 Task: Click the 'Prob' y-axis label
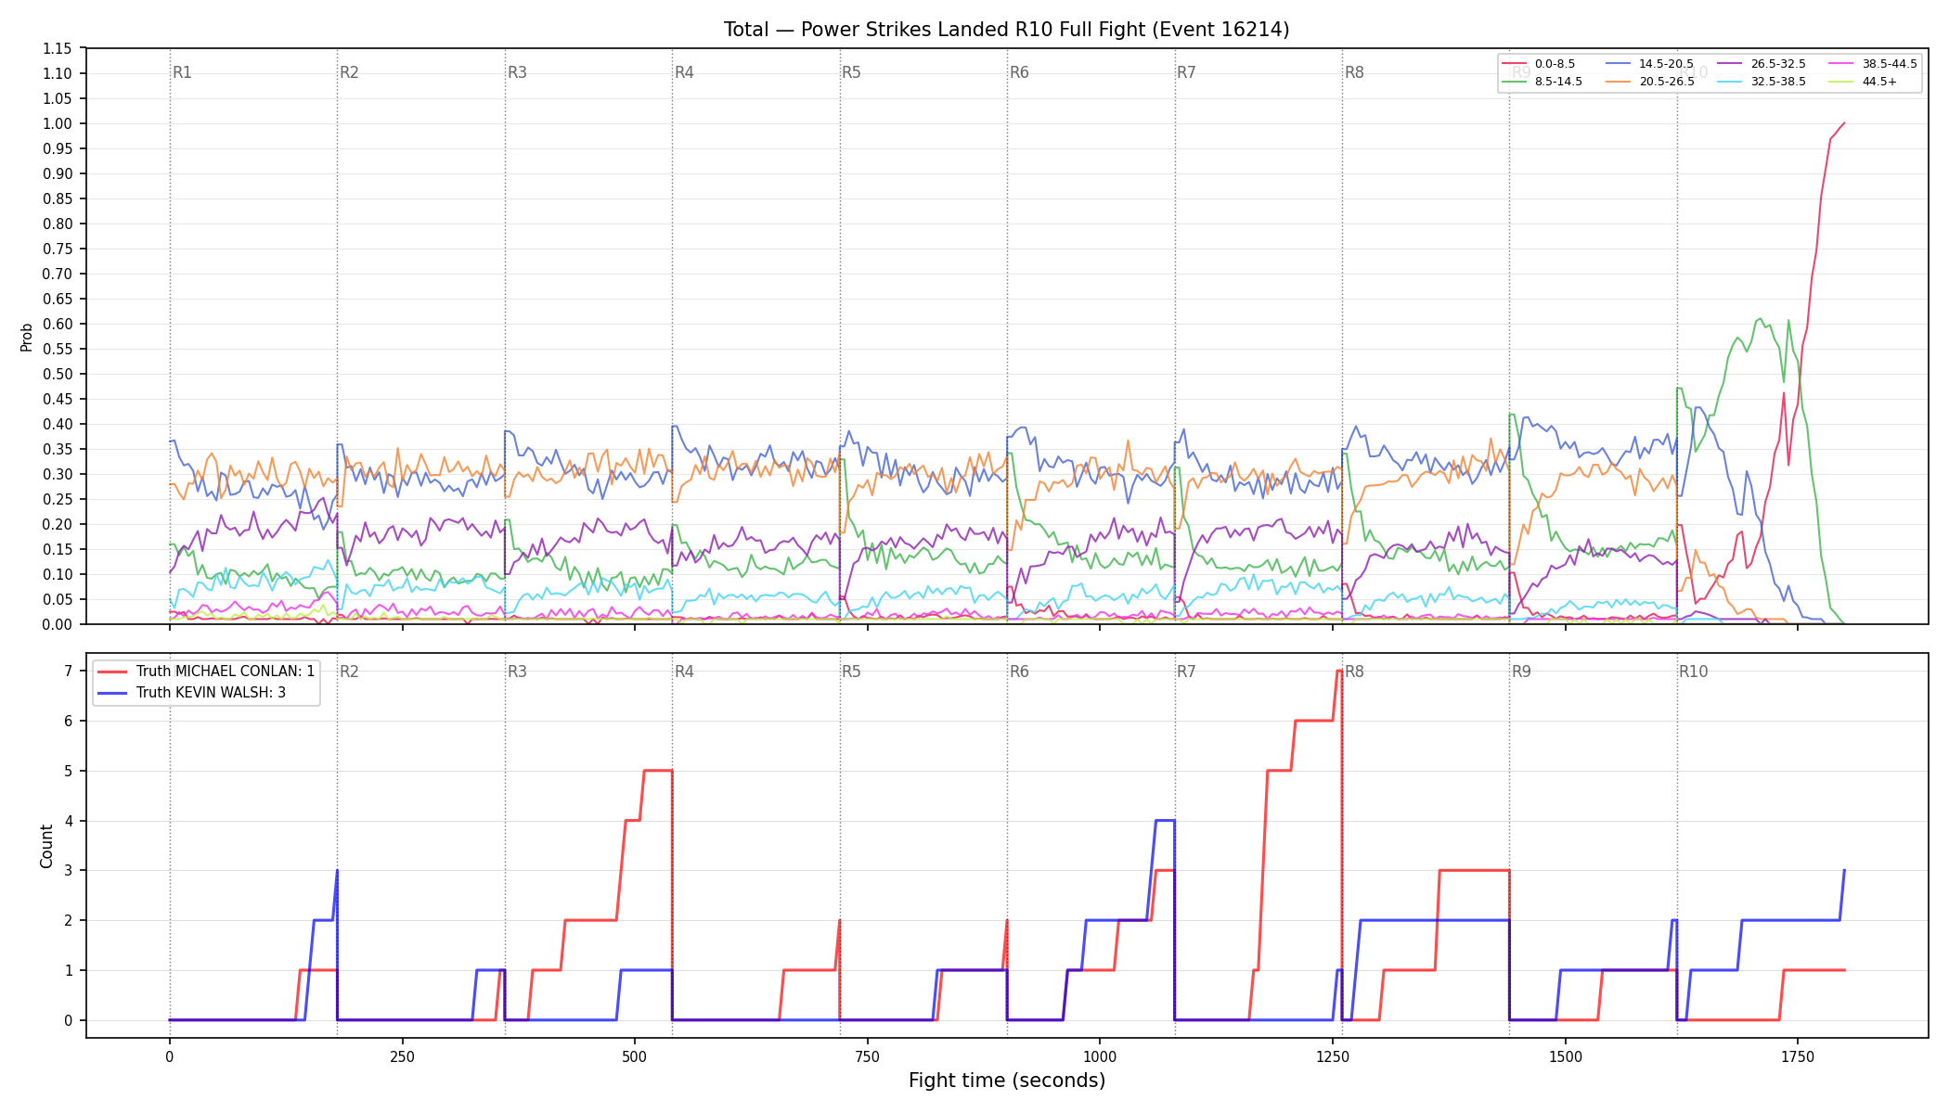(26, 337)
